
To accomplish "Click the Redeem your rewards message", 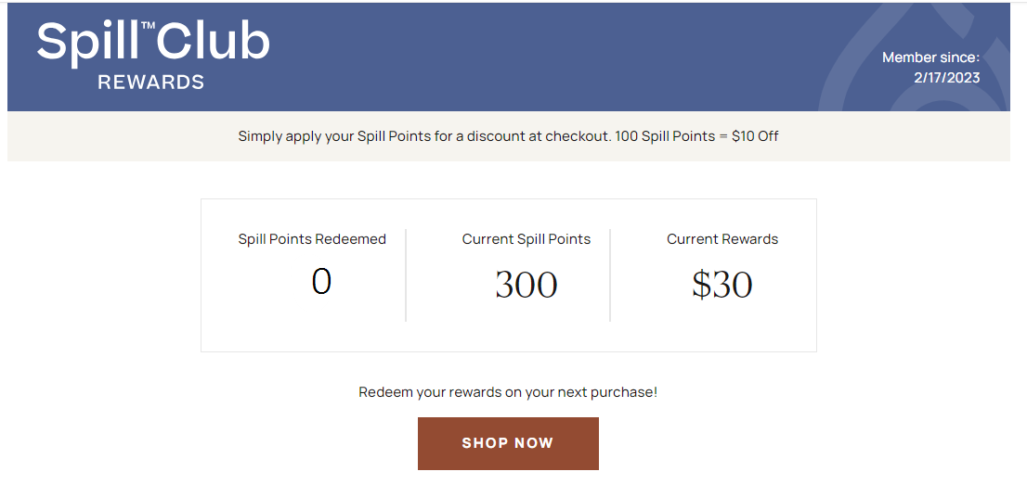I will coord(508,392).
